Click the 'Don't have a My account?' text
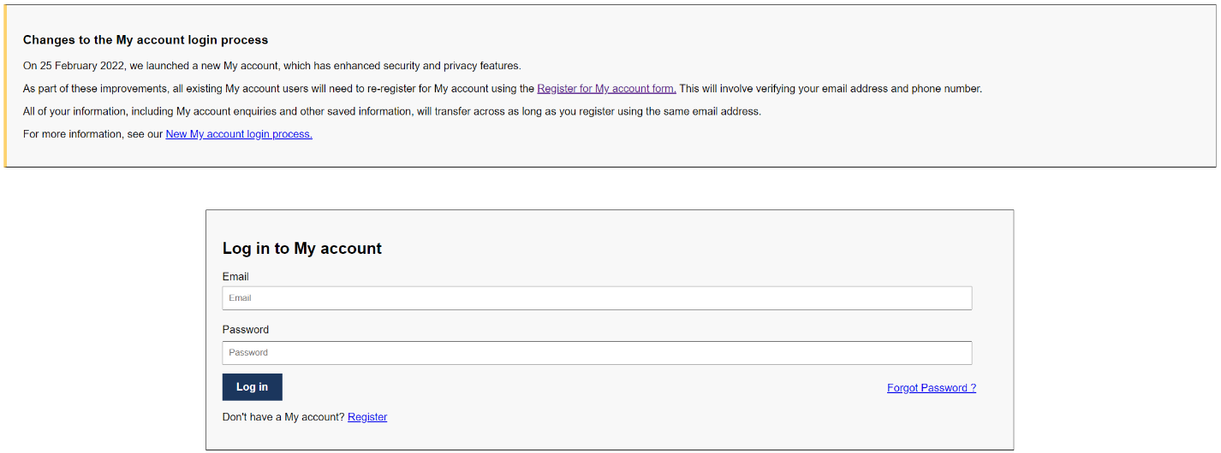The image size is (1221, 453). coord(283,417)
